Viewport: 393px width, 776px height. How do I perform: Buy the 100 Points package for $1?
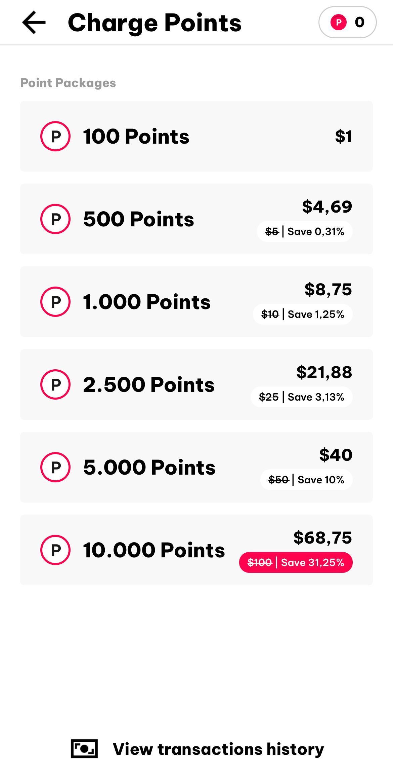343,137
